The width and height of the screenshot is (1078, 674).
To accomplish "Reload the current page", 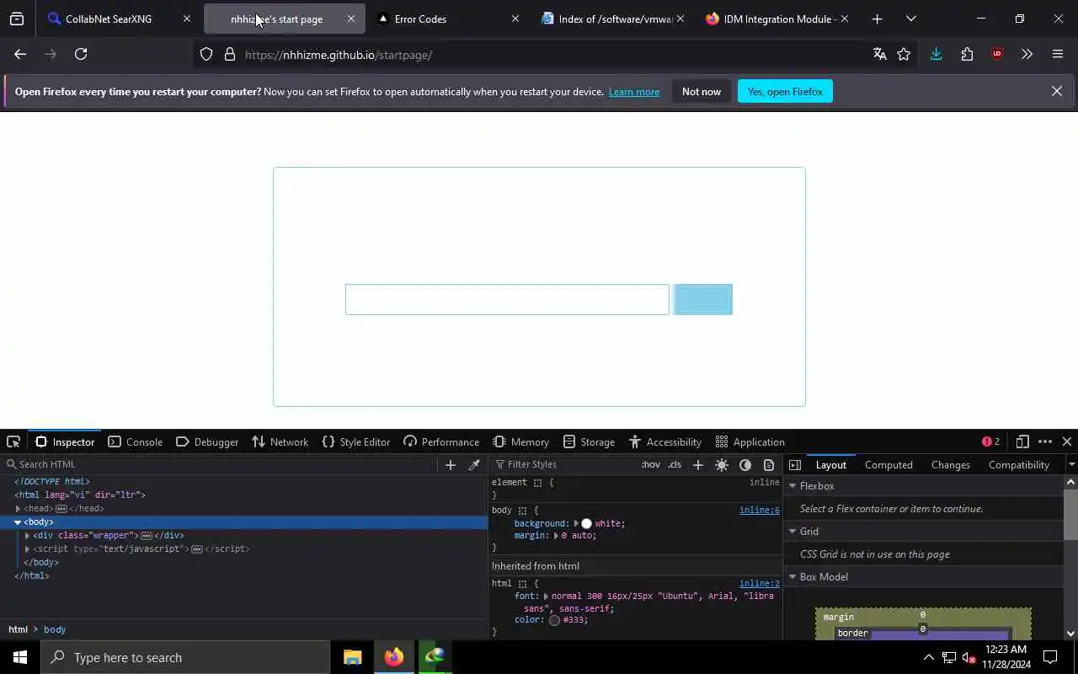I will pyautogui.click(x=81, y=54).
